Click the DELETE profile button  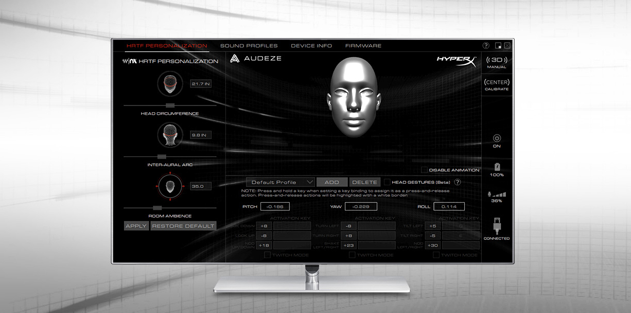click(365, 182)
